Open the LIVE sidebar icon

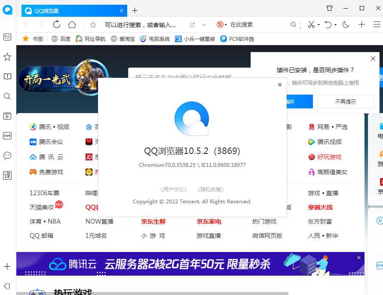tap(7, 135)
